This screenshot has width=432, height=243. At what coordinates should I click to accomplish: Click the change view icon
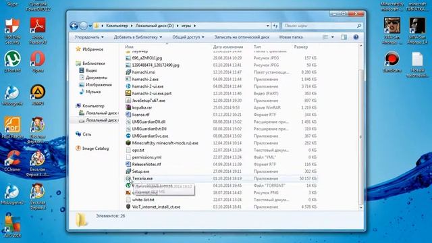coord(325,37)
